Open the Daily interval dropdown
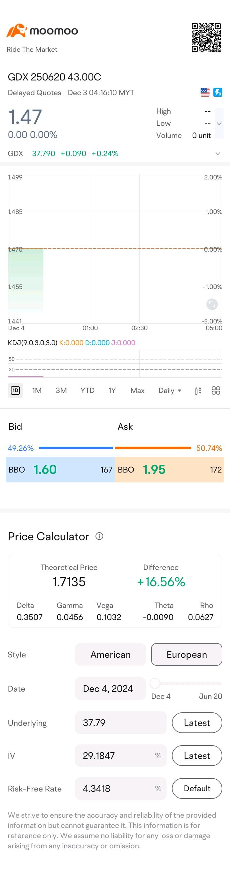230x871 pixels. coord(170,391)
